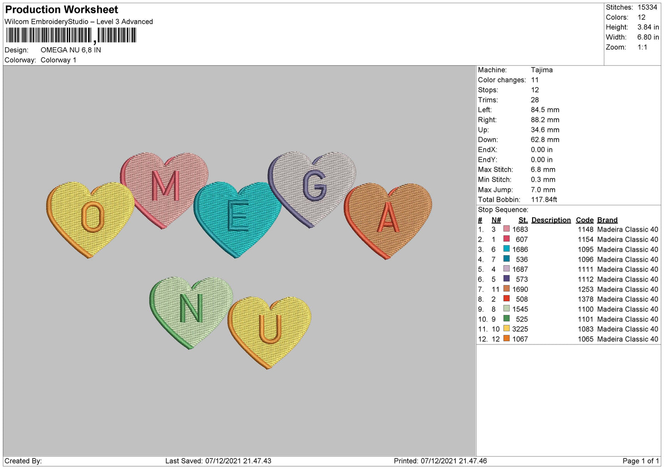Click the Width value '6.80 in'
The height and width of the screenshot is (469, 664).
point(648,37)
